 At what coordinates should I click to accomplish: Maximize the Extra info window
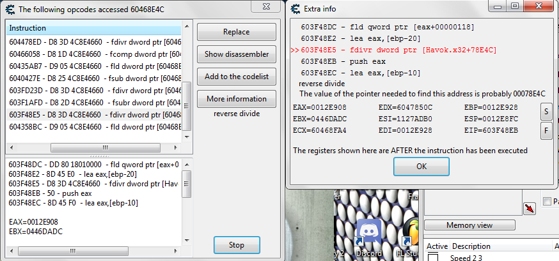(514, 6)
